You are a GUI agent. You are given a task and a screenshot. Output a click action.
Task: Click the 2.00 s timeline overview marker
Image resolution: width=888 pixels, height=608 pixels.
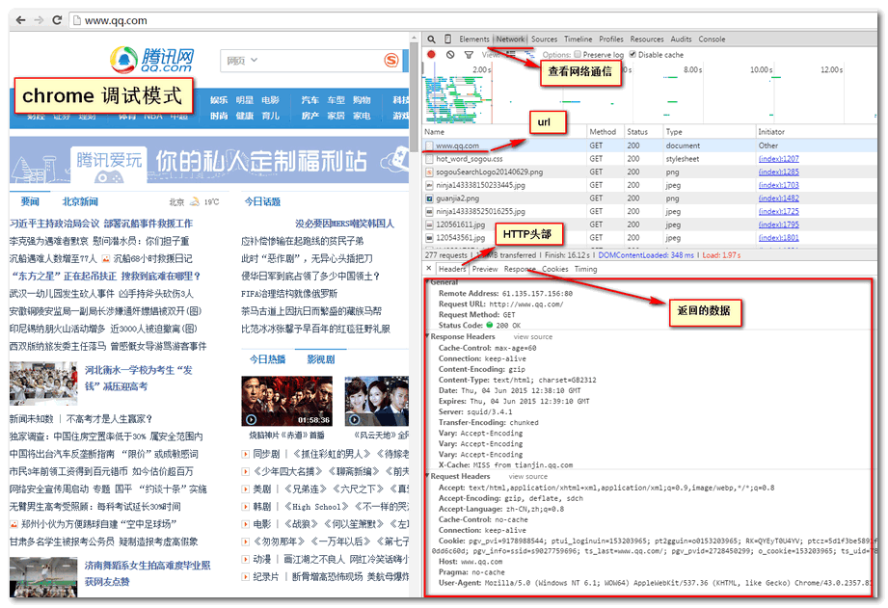(x=481, y=69)
